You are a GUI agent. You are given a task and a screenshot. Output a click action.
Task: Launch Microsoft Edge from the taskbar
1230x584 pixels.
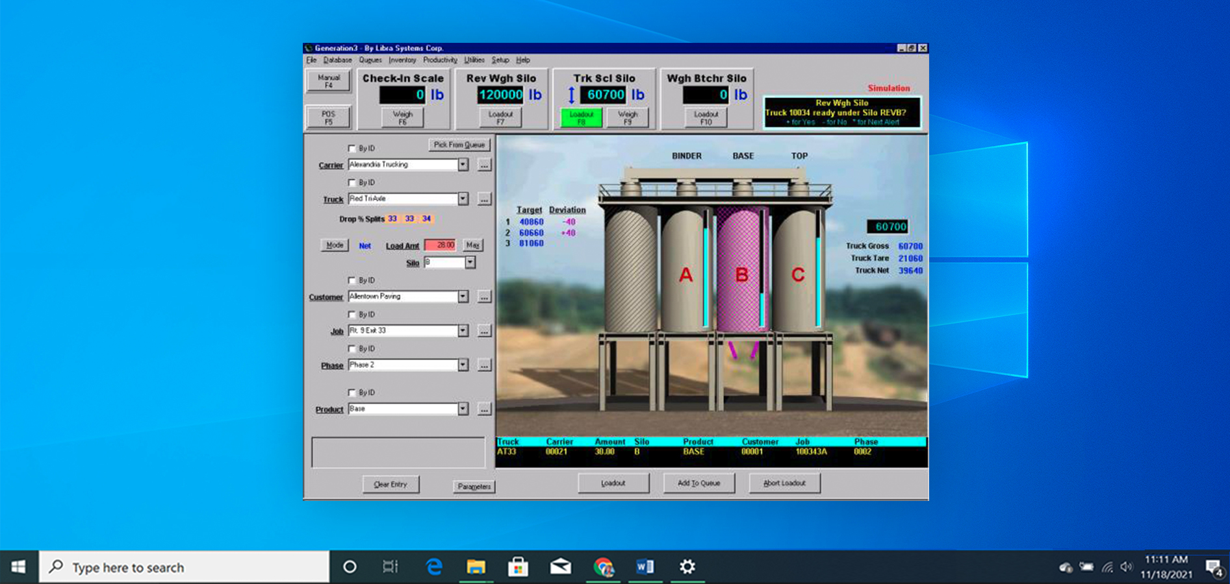click(x=433, y=567)
